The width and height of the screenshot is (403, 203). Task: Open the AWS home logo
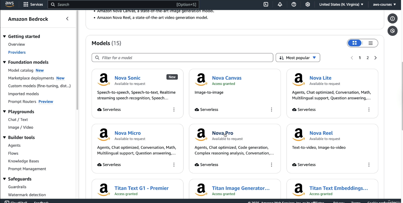tap(9, 4)
